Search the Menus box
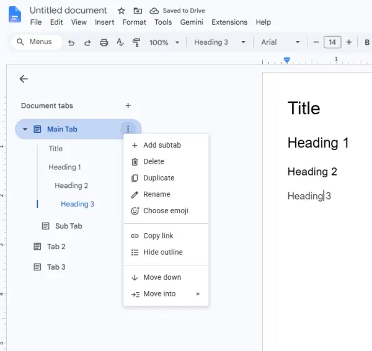The height and width of the screenshot is (351, 372). [x=37, y=42]
